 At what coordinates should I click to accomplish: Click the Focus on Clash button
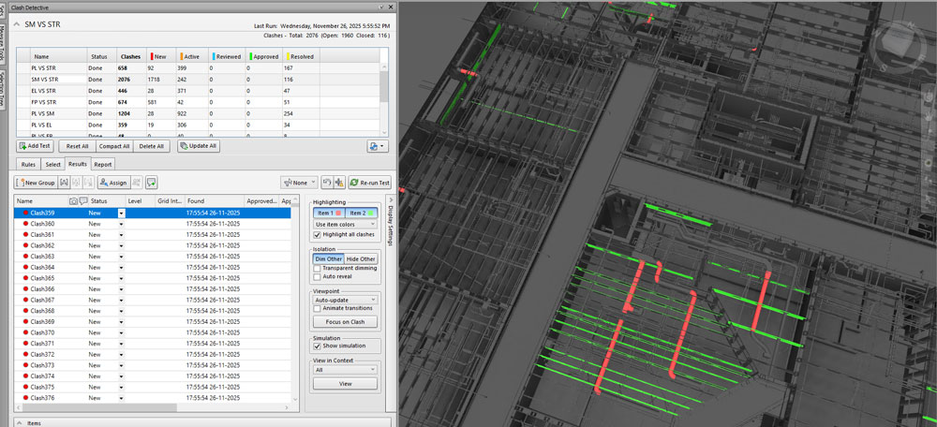coord(346,322)
